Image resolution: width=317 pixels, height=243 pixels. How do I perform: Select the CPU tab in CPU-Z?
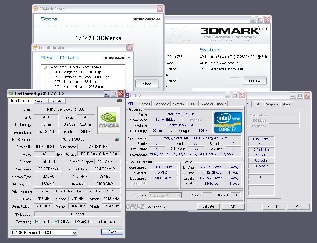[131, 103]
